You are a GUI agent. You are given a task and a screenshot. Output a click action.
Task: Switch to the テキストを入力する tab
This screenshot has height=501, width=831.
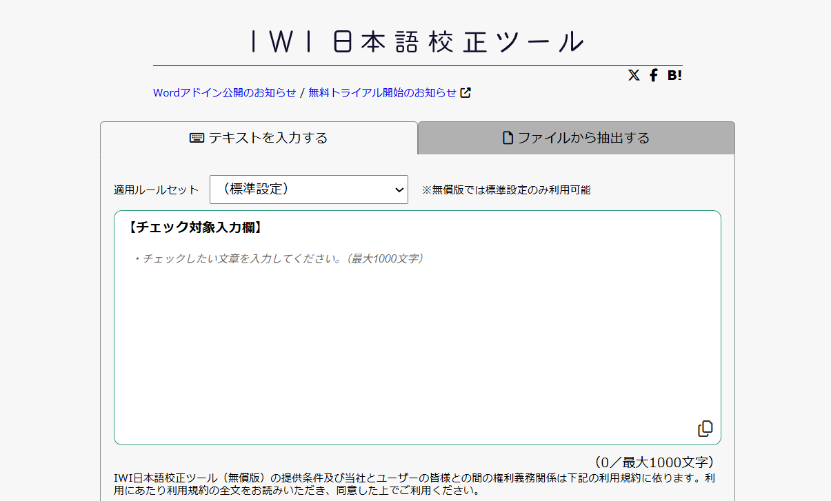[x=259, y=138]
